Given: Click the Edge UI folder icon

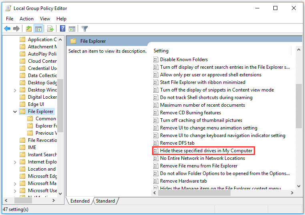Looking at the screenshot, I should (22, 104).
